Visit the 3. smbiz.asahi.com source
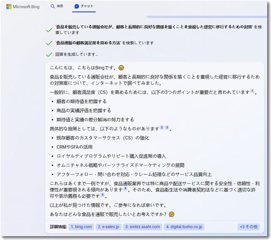Image resolution: width=271 pixels, height=240 pixels. point(142,227)
